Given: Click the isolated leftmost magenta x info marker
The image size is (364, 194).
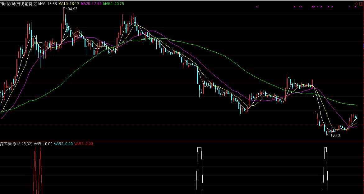Looking at the screenshot, I should 257,7.
